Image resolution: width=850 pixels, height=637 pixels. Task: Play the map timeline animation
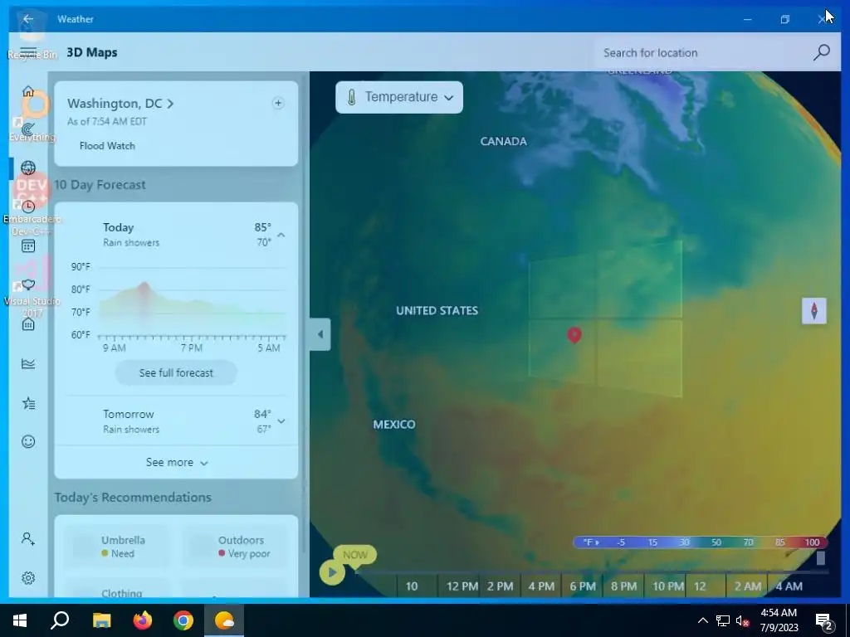[x=332, y=572]
